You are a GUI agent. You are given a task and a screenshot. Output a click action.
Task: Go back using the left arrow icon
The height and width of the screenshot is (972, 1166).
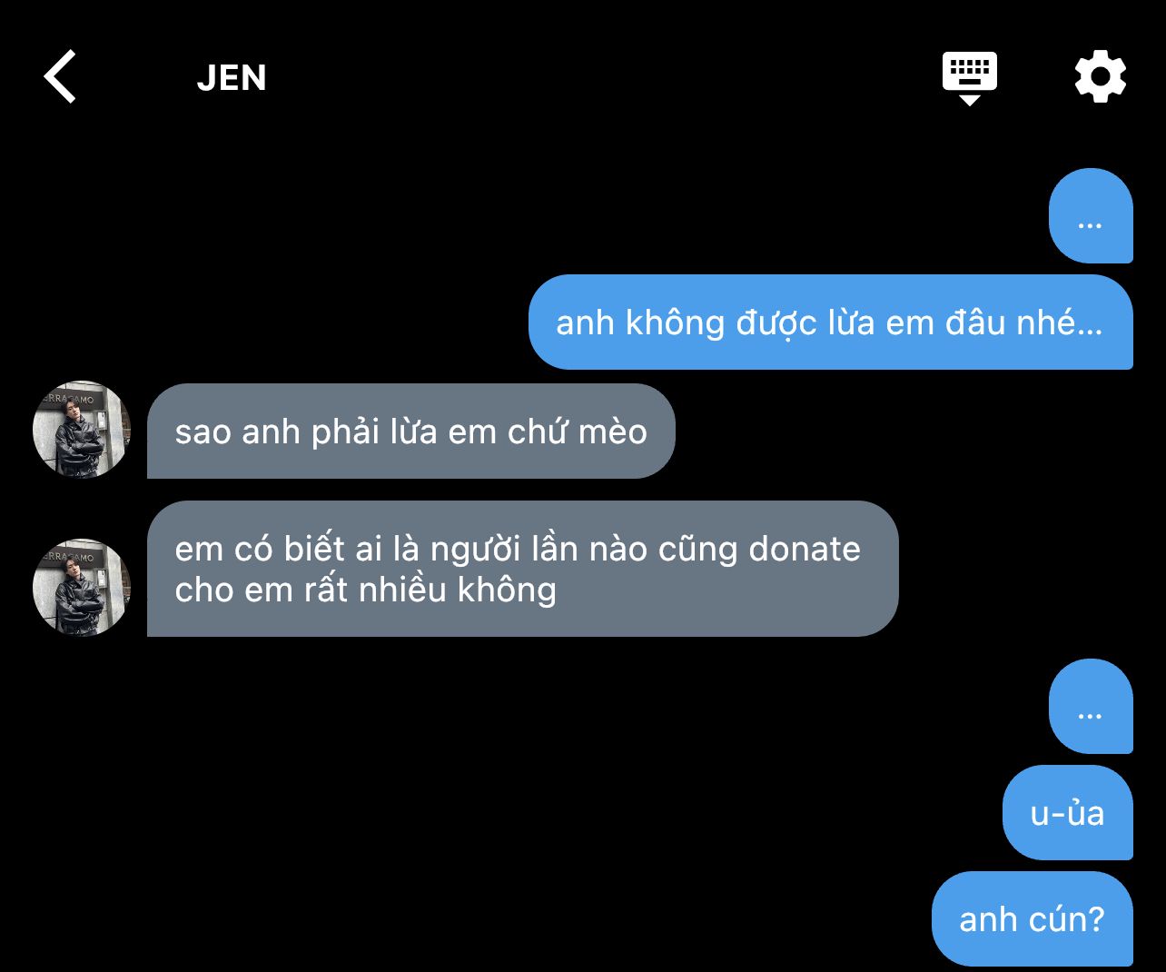pos(60,76)
